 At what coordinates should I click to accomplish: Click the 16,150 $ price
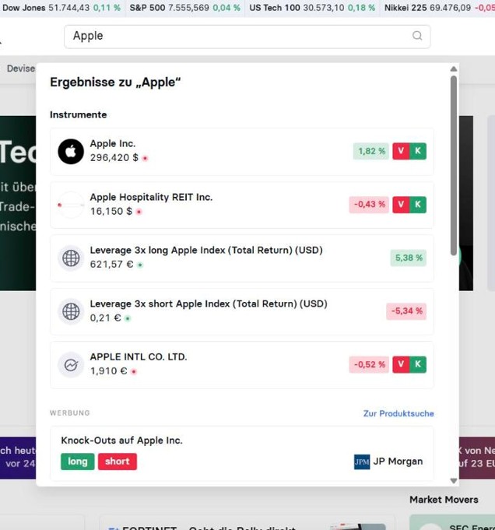(x=111, y=211)
